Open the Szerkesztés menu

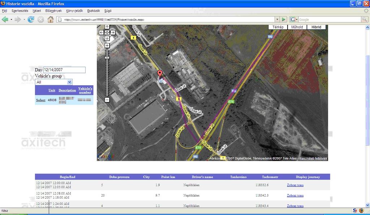click(x=20, y=11)
